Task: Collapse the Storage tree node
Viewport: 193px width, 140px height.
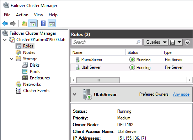Action: pos(12,59)
